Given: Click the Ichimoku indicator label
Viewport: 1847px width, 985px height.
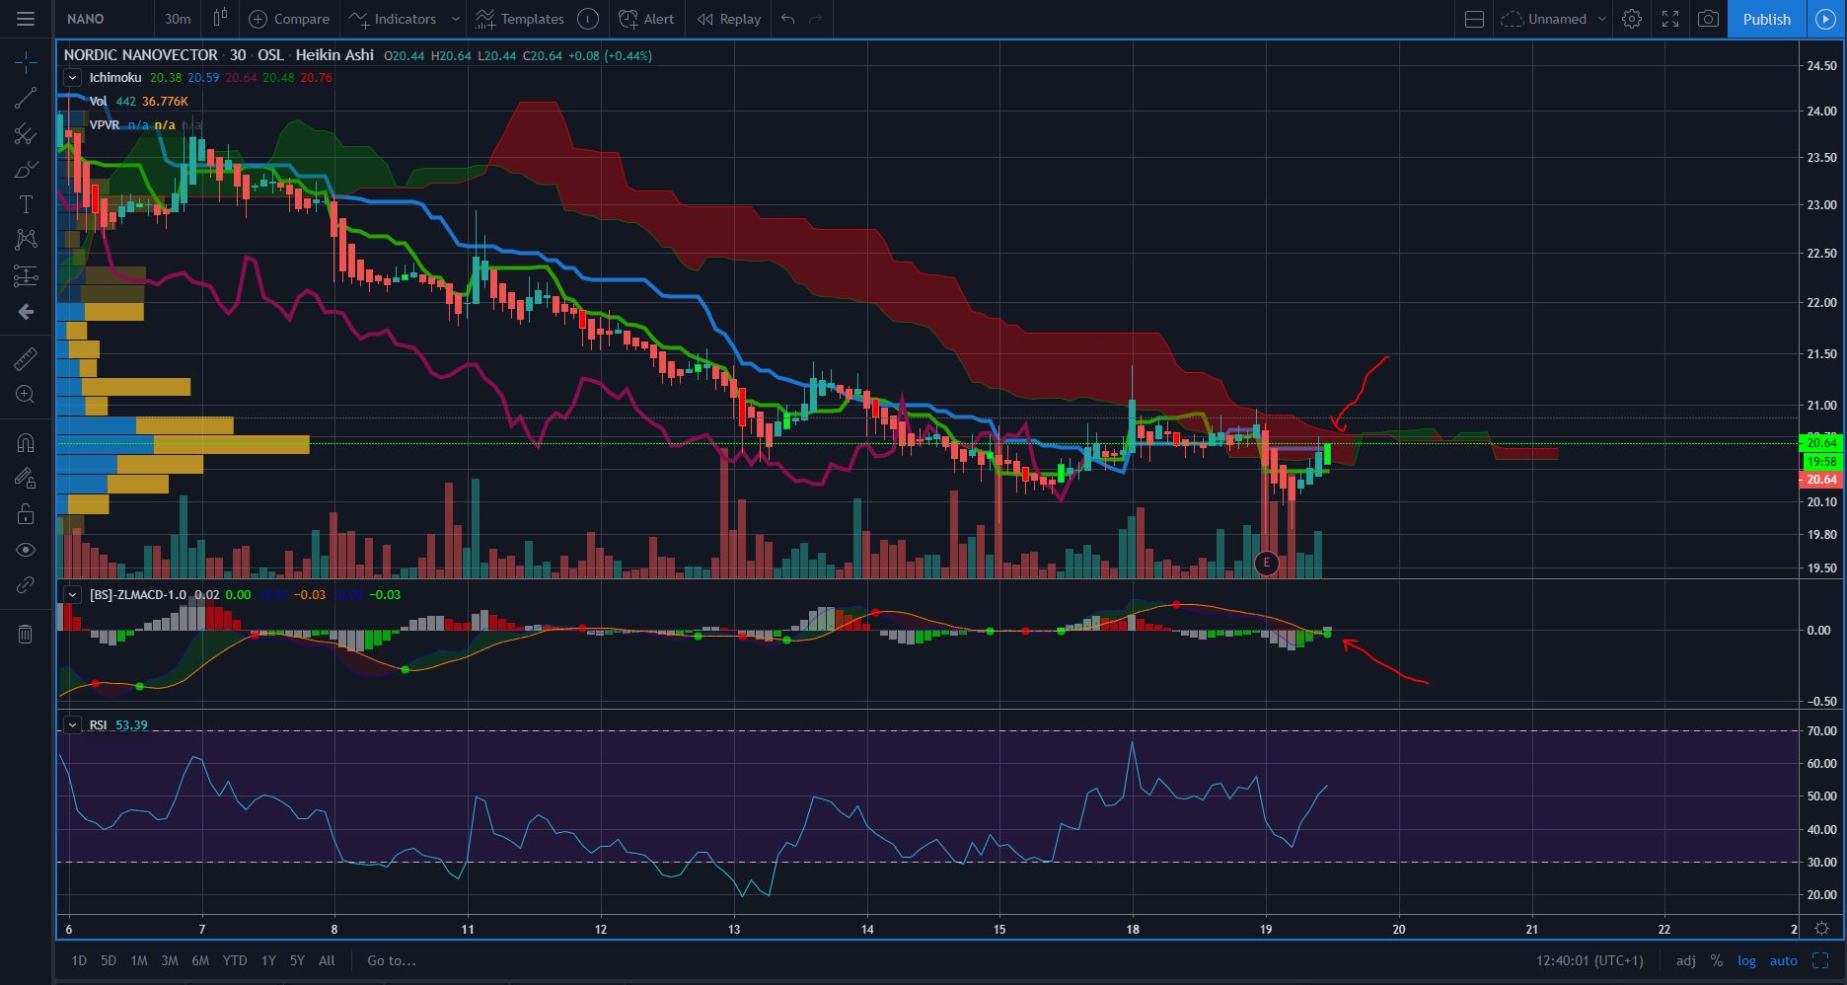Looking at the screenshot, I should (x=115, y=77).
